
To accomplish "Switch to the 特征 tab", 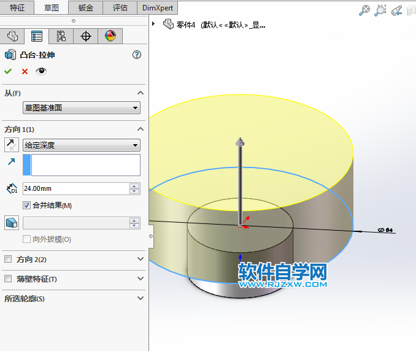I will [17, 8].
